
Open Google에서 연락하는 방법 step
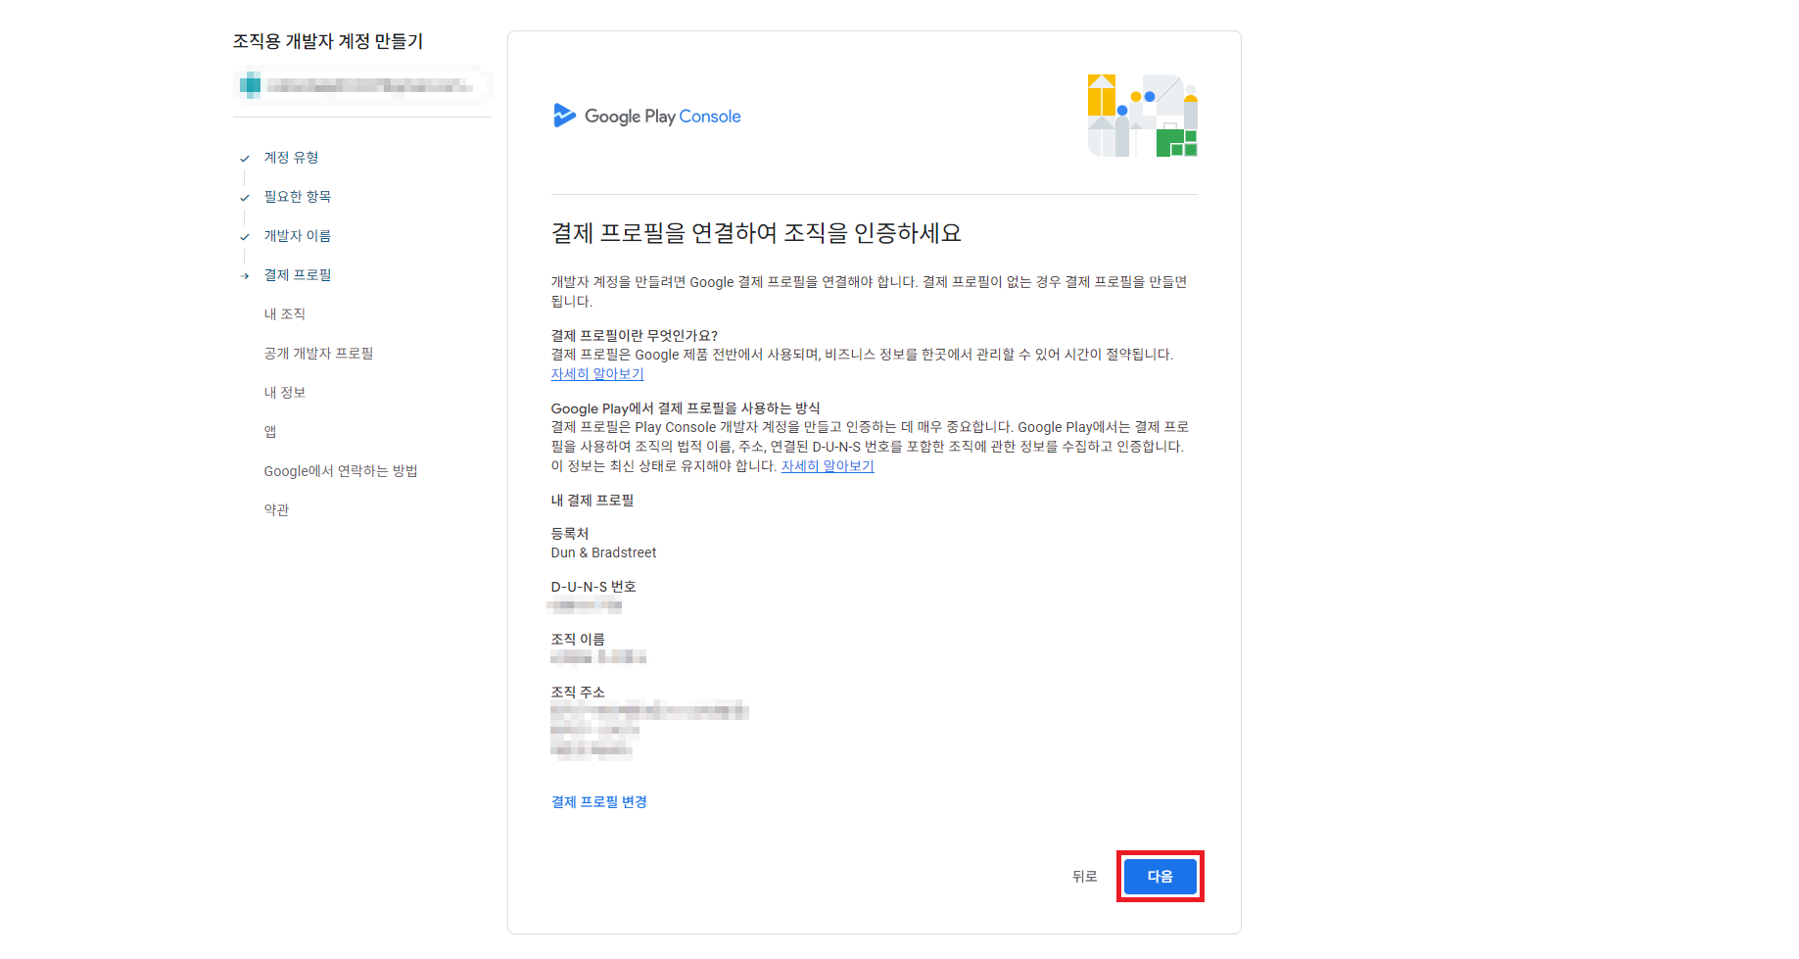pyautogui.click(x=341, y=471)
